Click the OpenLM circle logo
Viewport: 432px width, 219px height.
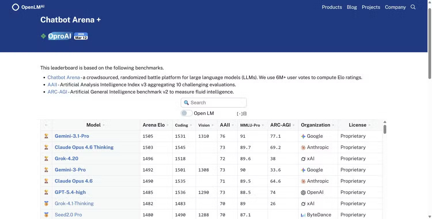(x=16, y=7)
